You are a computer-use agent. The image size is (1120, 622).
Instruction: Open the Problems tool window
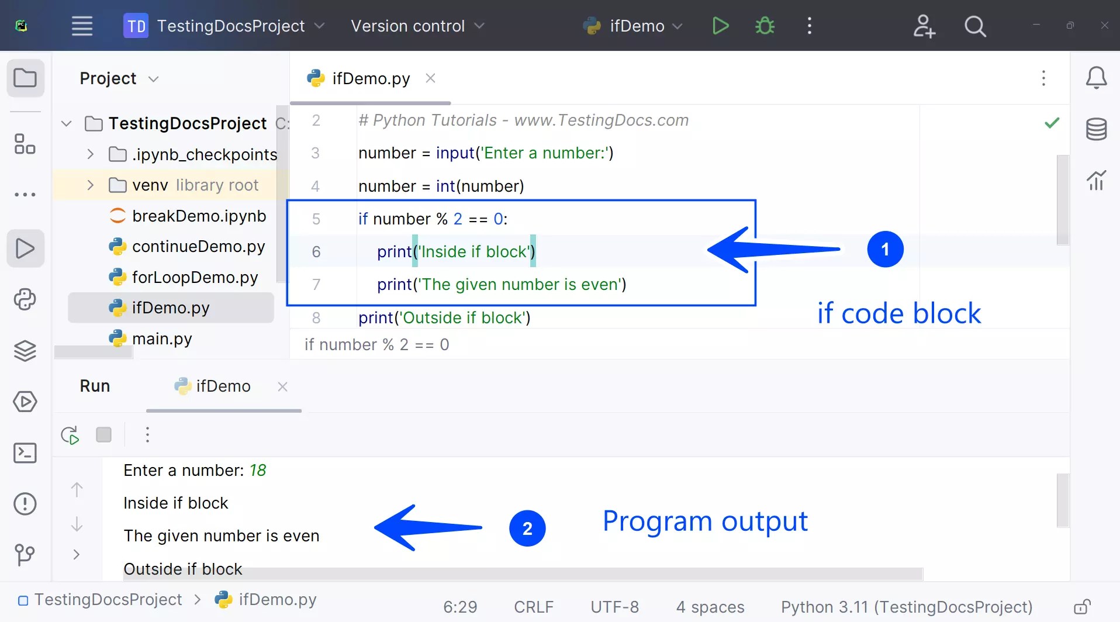coord(25,504)
